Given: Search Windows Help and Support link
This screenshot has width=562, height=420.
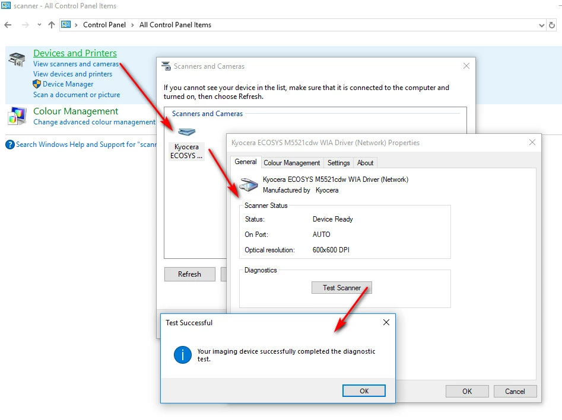Looking at the screenshot, I should (x=86, y=145).
